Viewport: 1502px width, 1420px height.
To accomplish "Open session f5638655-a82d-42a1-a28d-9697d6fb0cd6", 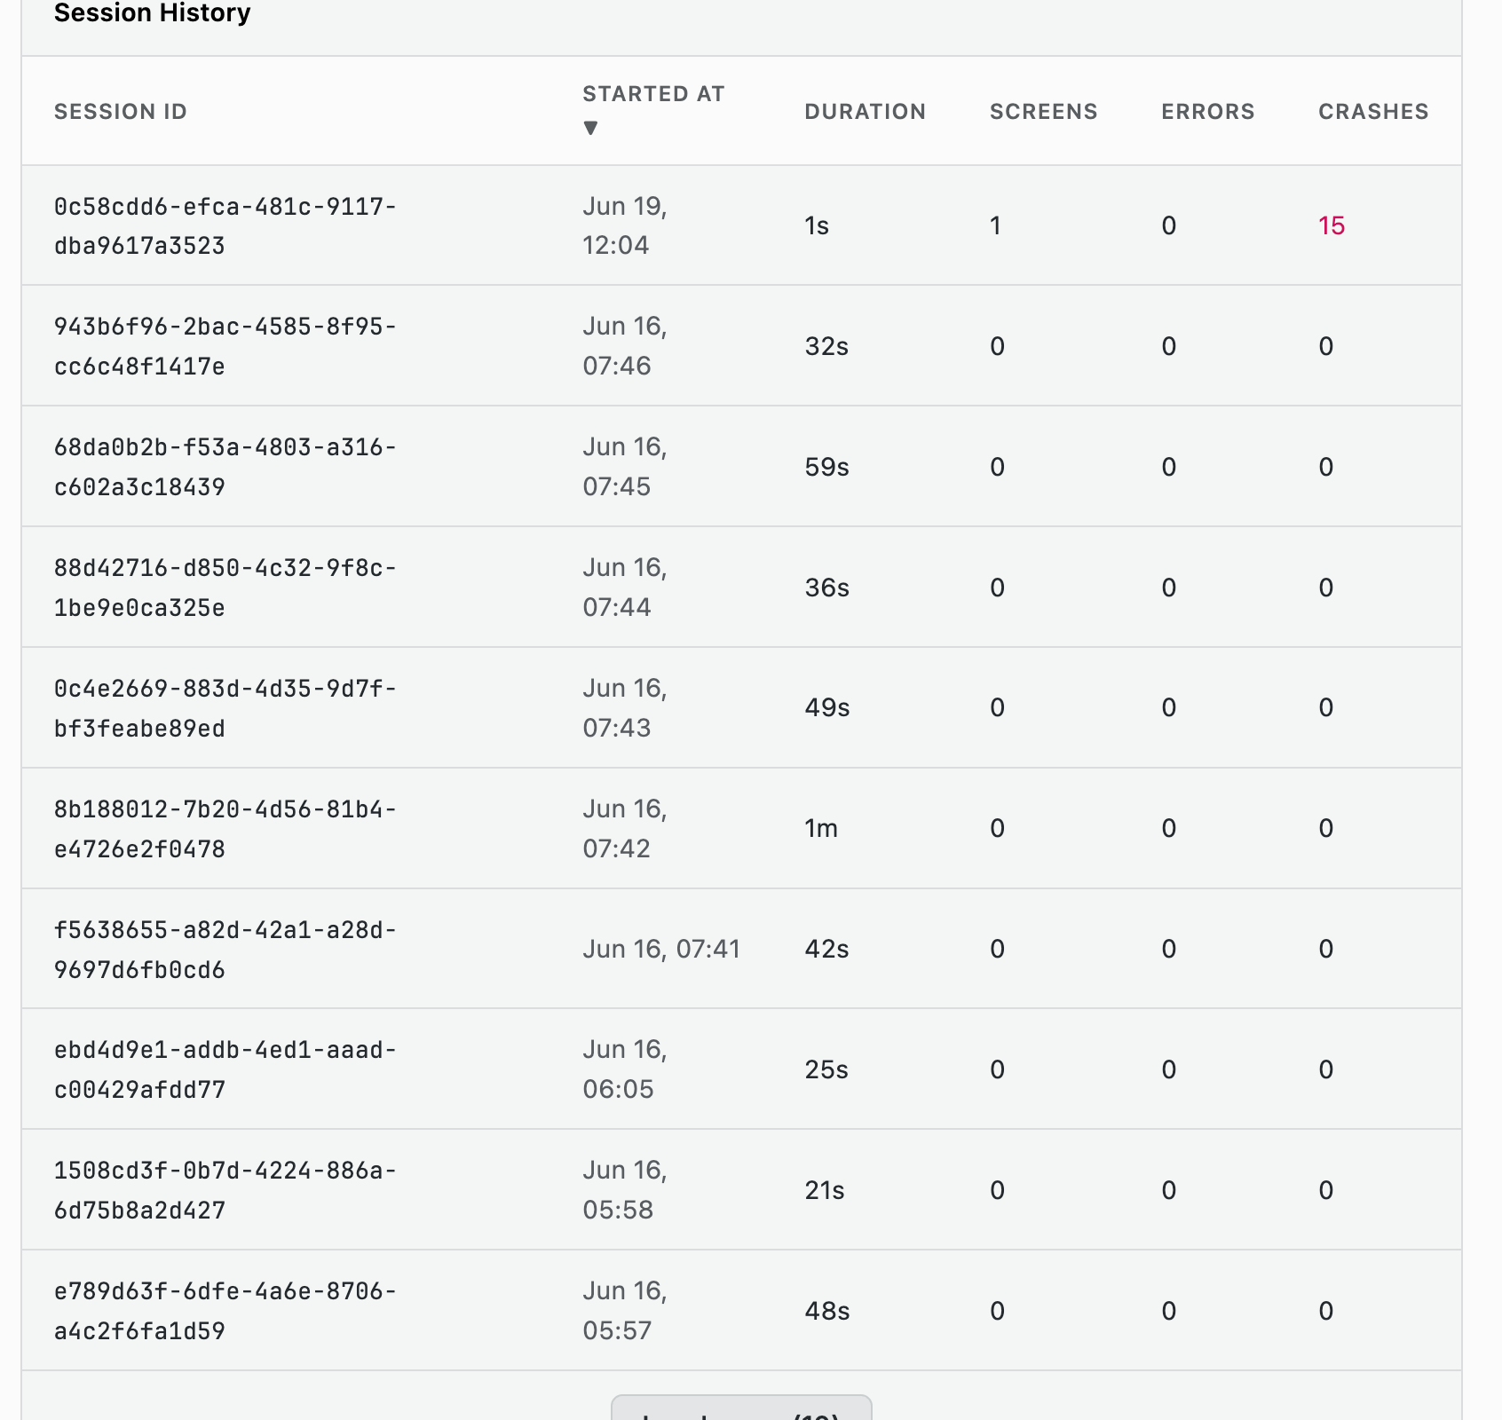I will click(x=225, y=950).
